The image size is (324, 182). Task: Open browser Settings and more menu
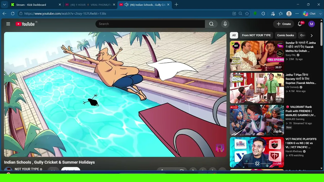pyautogui.click(x=297, y=14)
